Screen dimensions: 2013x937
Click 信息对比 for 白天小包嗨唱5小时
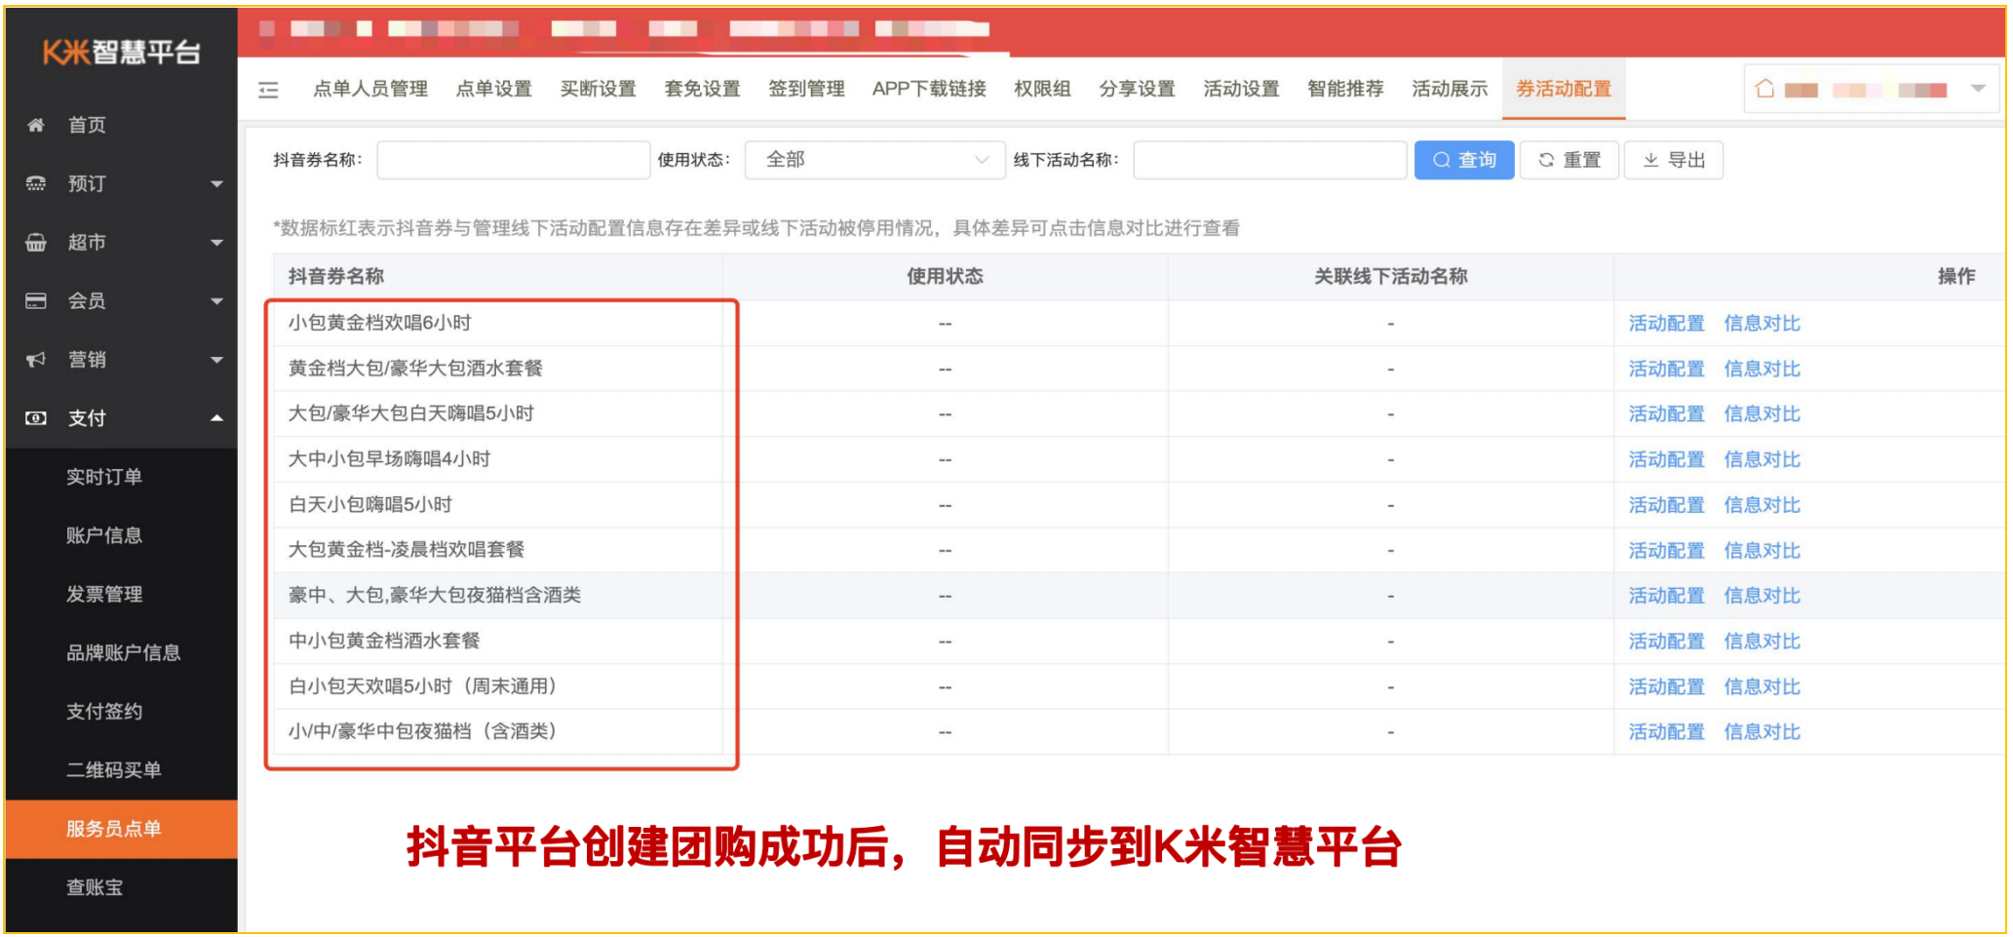pos(1762,505)
